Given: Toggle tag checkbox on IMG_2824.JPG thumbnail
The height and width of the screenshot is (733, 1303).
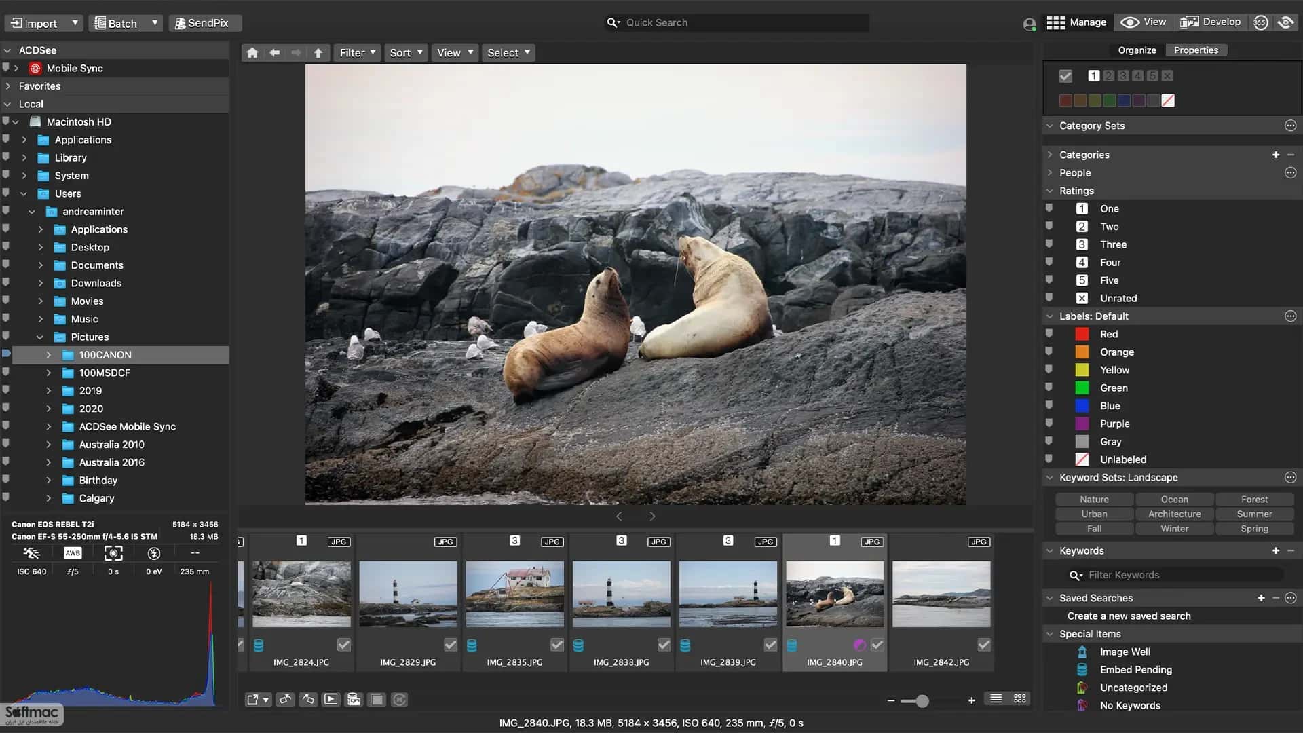Looking at the screenshot, I should click(344, 645).
